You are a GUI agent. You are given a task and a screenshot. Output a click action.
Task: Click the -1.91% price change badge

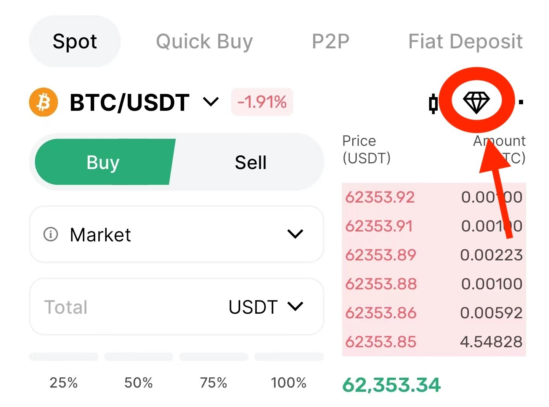262,102
